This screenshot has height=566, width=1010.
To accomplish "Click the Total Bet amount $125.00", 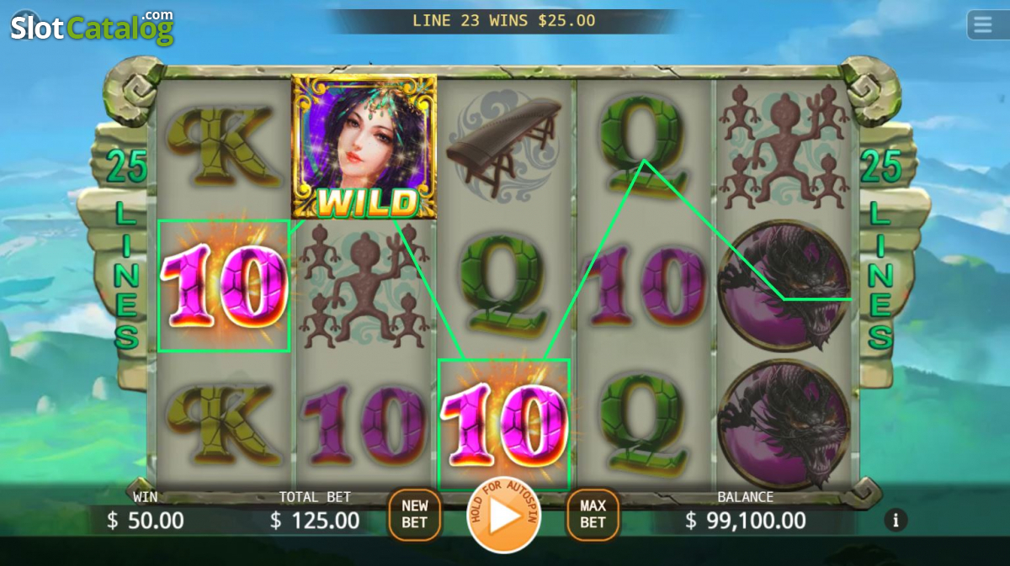I will pos(315,521).
